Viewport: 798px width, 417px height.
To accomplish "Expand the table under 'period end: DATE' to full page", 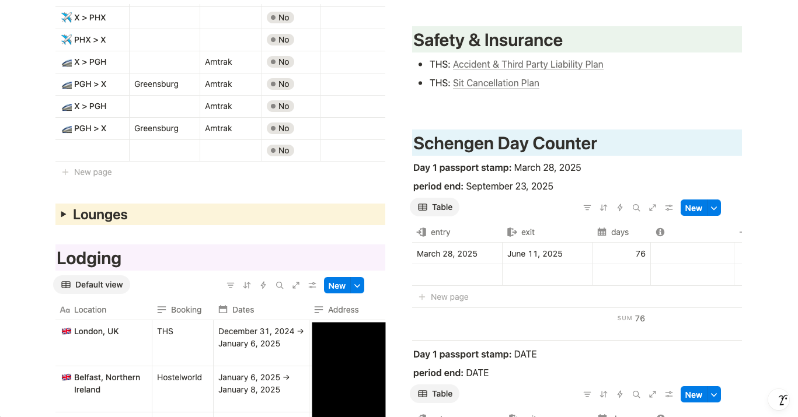I will point(653,394).
